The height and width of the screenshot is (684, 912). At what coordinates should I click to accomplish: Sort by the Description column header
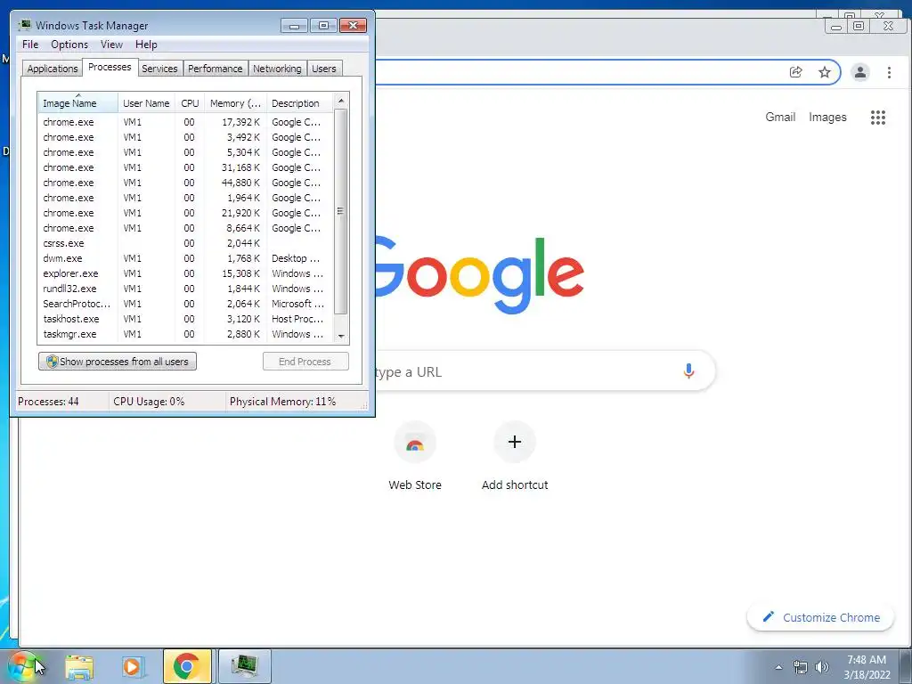[x=299, y=103]
